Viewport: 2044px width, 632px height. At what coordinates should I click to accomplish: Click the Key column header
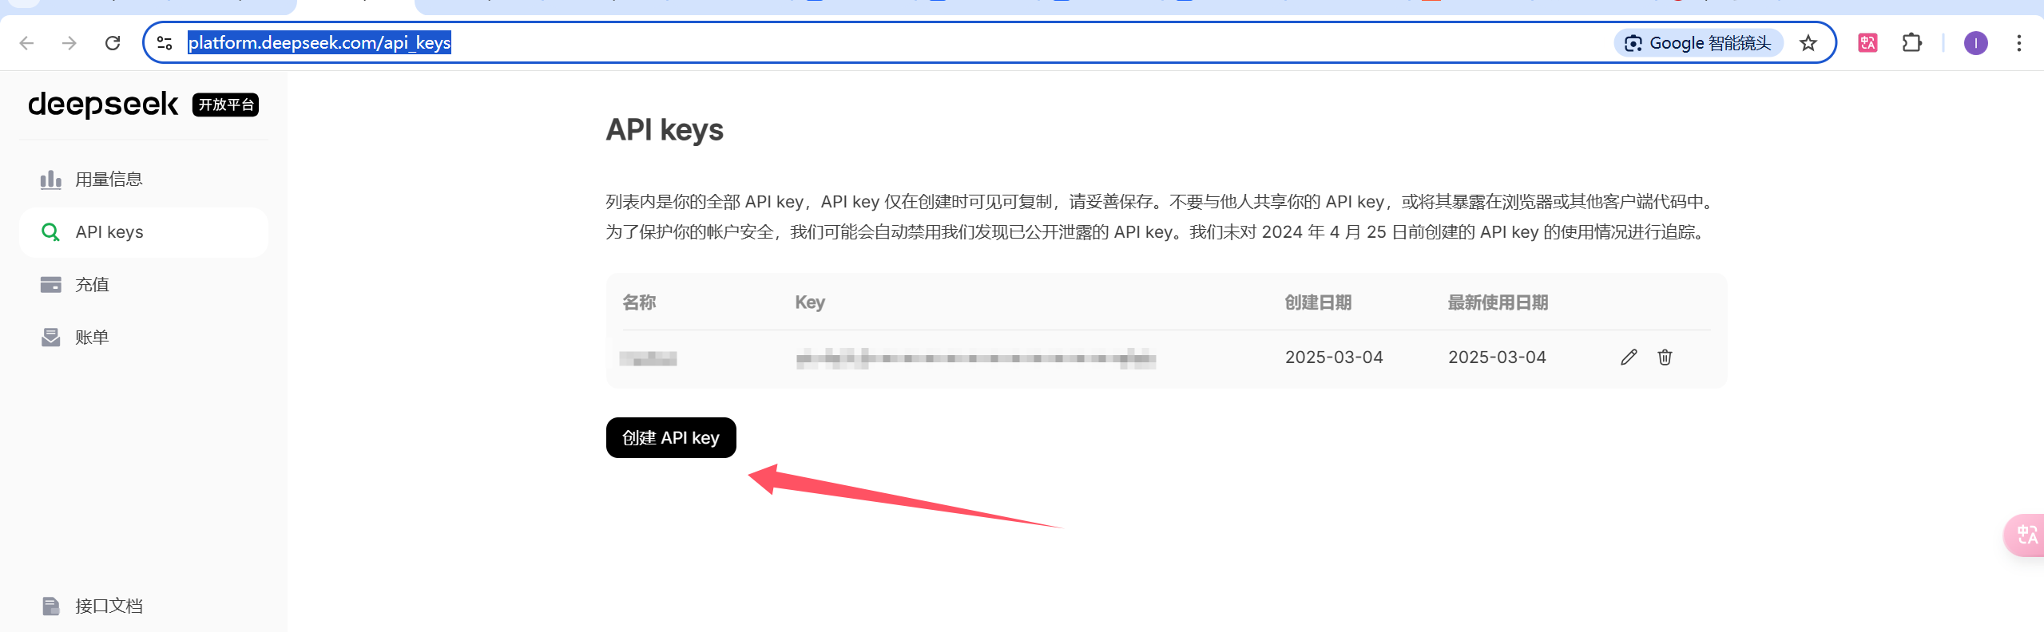[x=810, y=302]
